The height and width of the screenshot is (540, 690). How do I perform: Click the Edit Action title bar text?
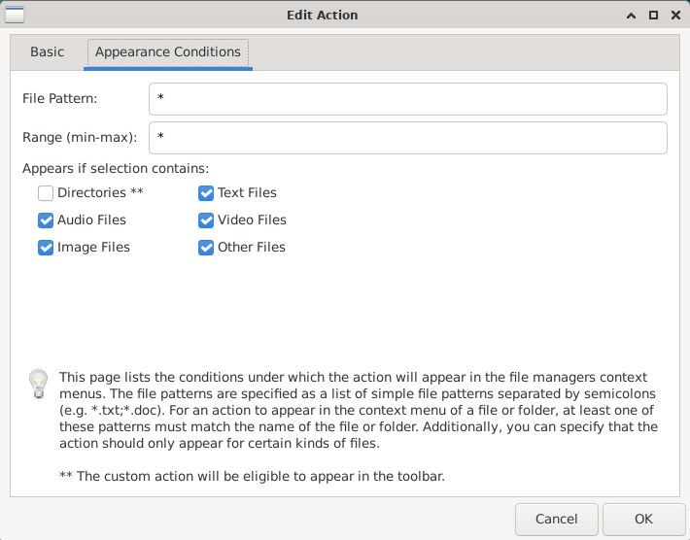[x=323, y=15]
